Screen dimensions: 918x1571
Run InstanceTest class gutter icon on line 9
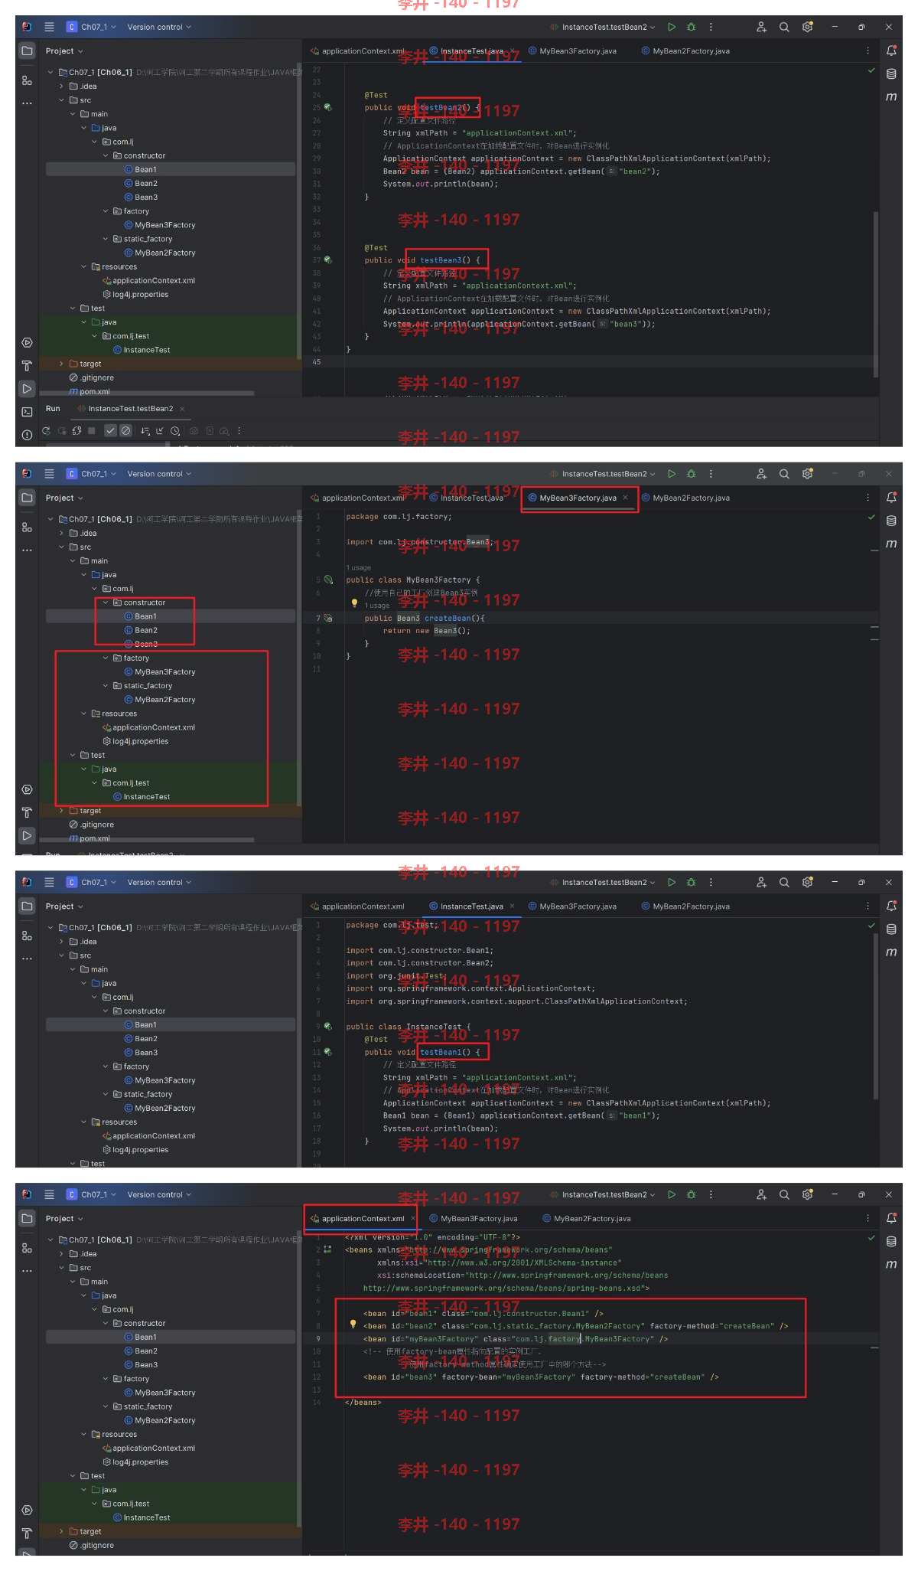328,1027
